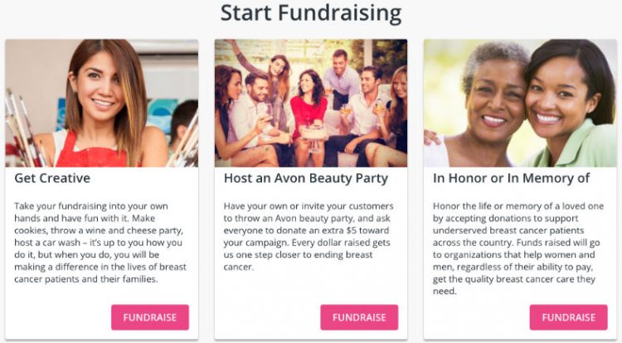The image size is (622, 343).
Task: Click the Avon Beauty Party description text
Action: pos(309,237)
